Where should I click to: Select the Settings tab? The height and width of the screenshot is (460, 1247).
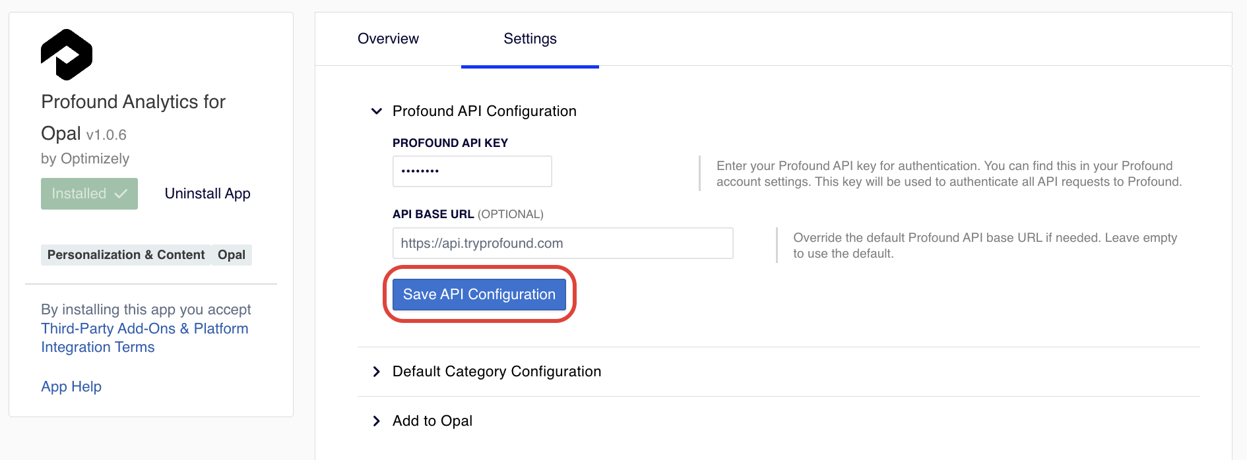[x=530, y=39]
